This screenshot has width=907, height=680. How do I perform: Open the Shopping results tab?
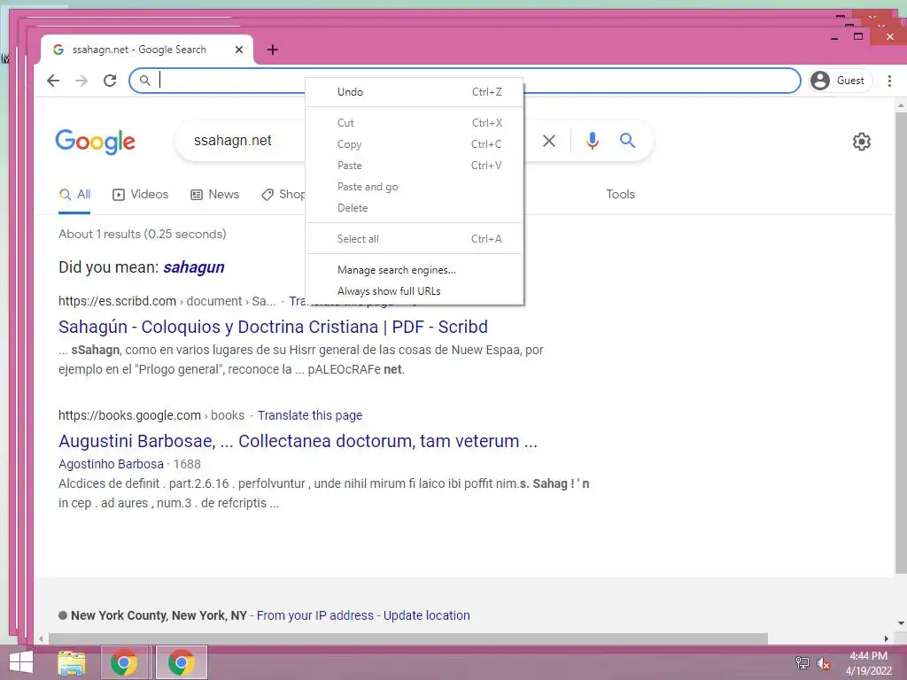pyautogui.click(x=283, y=195)
